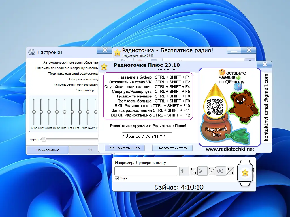This screenshot has height=217, width=290.
Task: Click the star icon in the Радиоточка main window title
Action: coord(117,53)
